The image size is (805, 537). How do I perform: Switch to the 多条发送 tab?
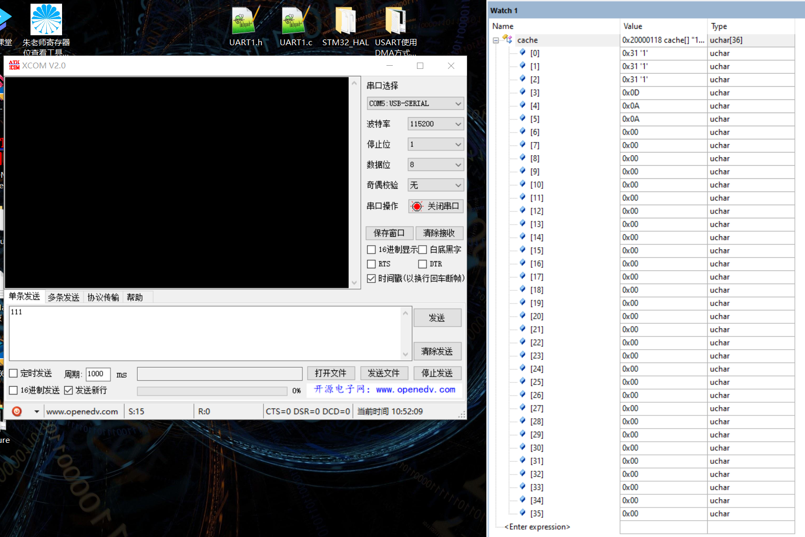[x=64, y=297]
